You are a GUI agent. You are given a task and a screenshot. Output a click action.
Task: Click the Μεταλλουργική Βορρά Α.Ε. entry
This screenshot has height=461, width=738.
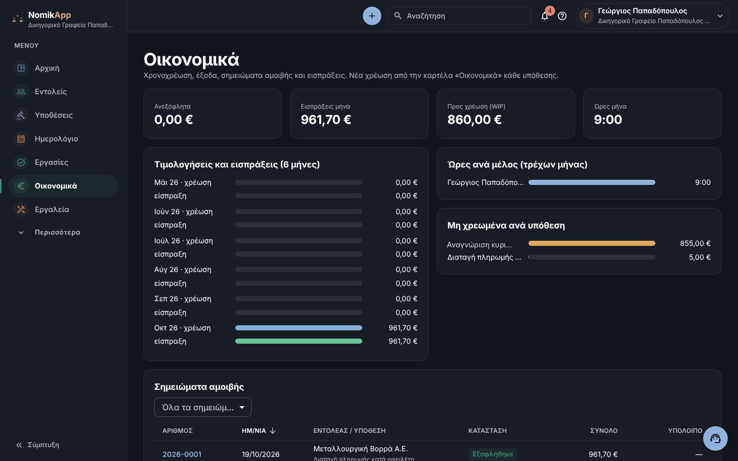pyautogui.click(x=361, y=449)
